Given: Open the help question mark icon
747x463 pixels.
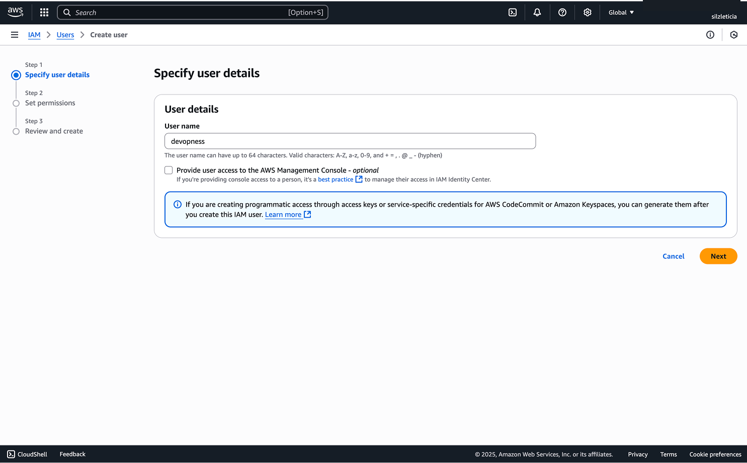Looking at the screenshot, I should (562, 13).
